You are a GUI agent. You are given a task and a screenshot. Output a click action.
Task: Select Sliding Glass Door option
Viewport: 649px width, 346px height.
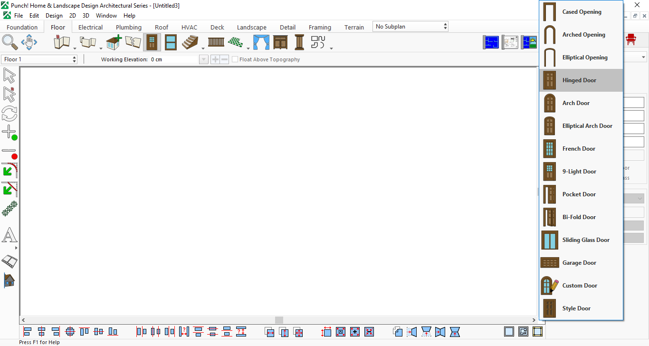pos(581,240)
